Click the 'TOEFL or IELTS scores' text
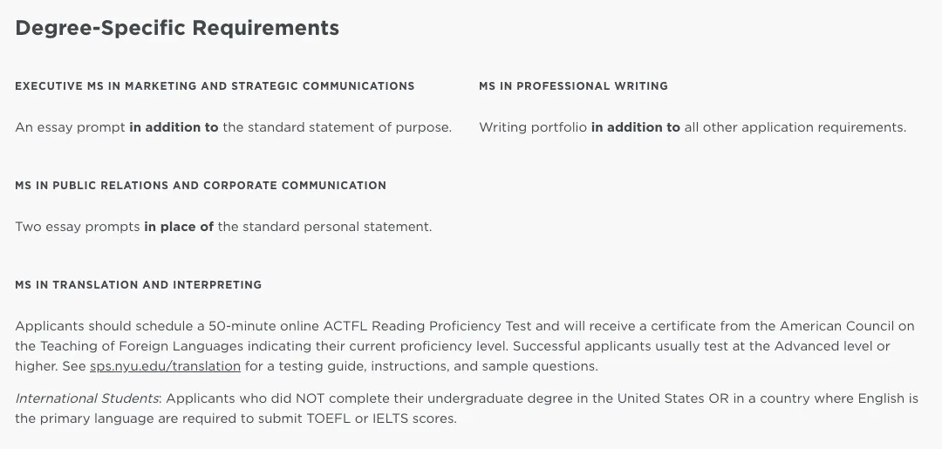 point(380,418)
